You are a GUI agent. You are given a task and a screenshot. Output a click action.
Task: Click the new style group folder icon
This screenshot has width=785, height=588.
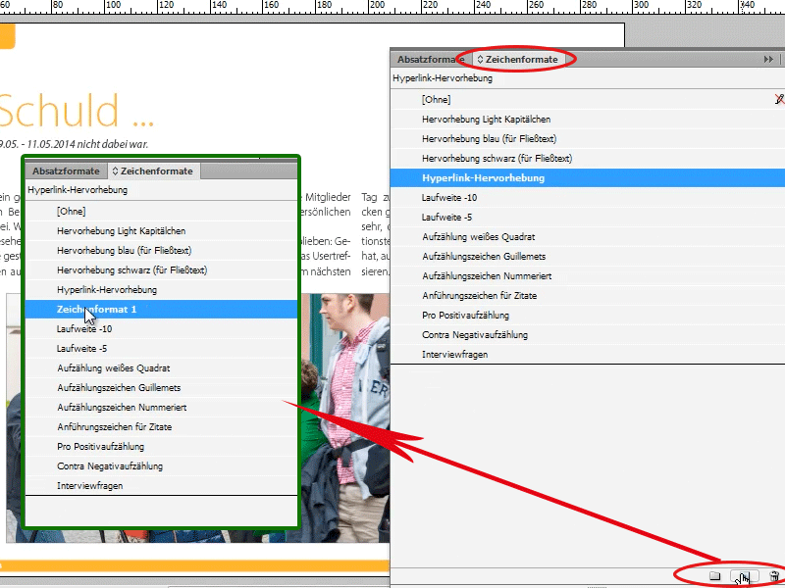click(x=715, y=576)
